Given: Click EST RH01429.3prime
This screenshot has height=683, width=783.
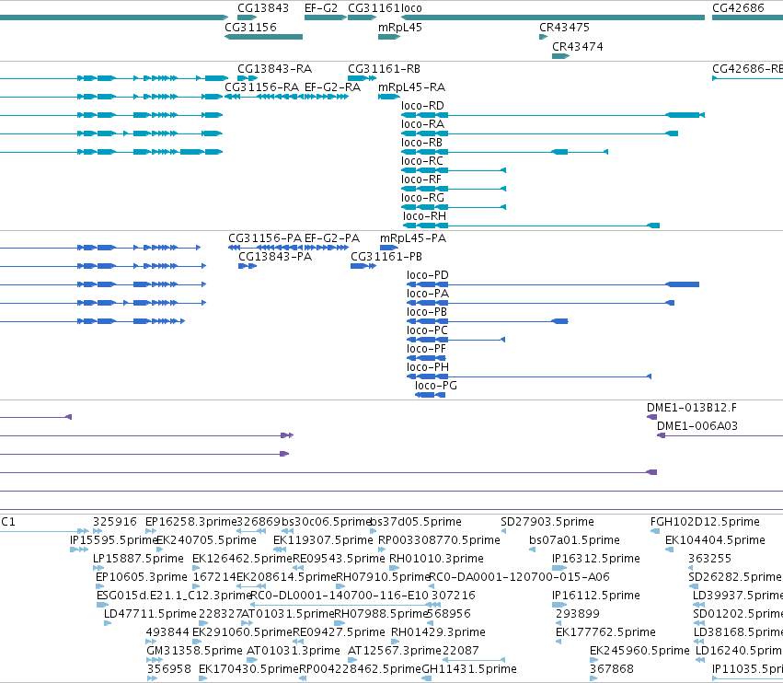Looking at the screenshot, I should coord(438,632).
